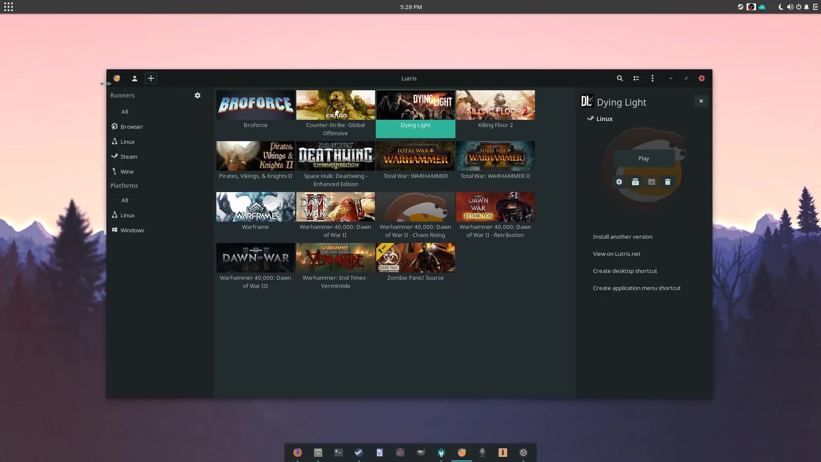Click the clock showing 5:28 PM

coord(411,7)
